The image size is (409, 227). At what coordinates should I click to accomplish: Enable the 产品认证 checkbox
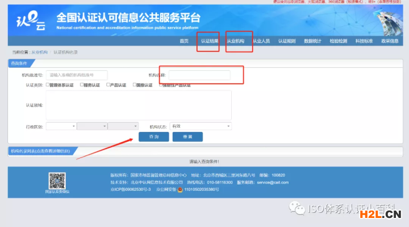108,85
